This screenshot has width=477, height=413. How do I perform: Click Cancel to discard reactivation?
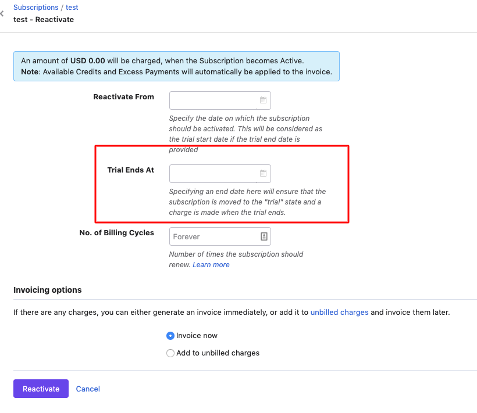88,389
